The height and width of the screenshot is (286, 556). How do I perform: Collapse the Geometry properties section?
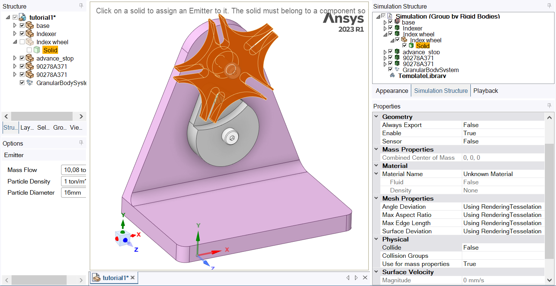point(376,117)
